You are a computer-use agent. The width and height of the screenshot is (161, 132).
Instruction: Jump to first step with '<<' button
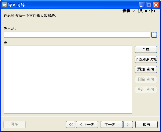pos(71,124)
